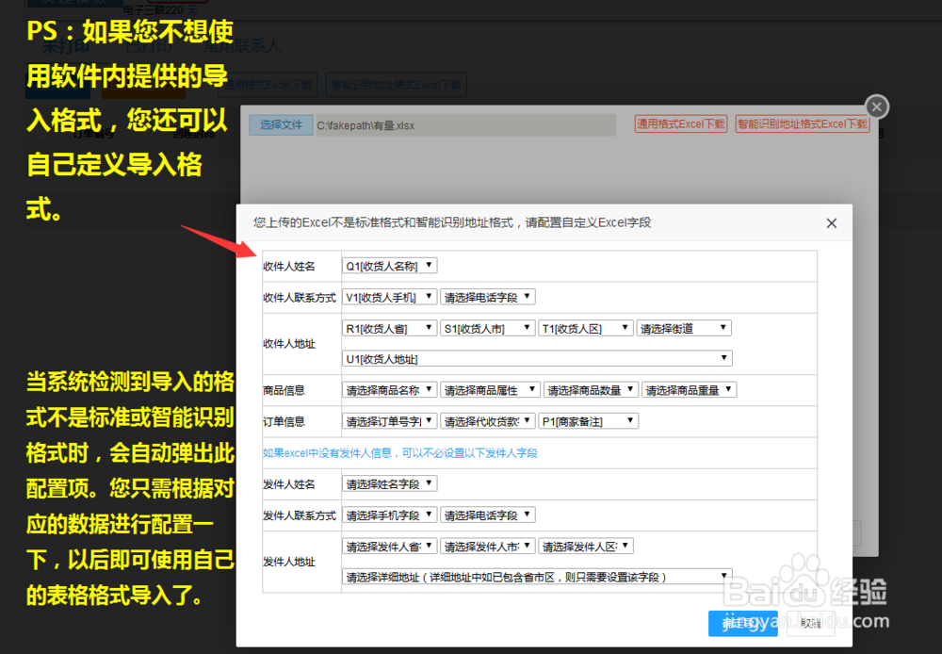Expand the sender detailed address 请选择详细地址 dropdown
The height and width of the screenshot is (654, 942).
(536, 576)
